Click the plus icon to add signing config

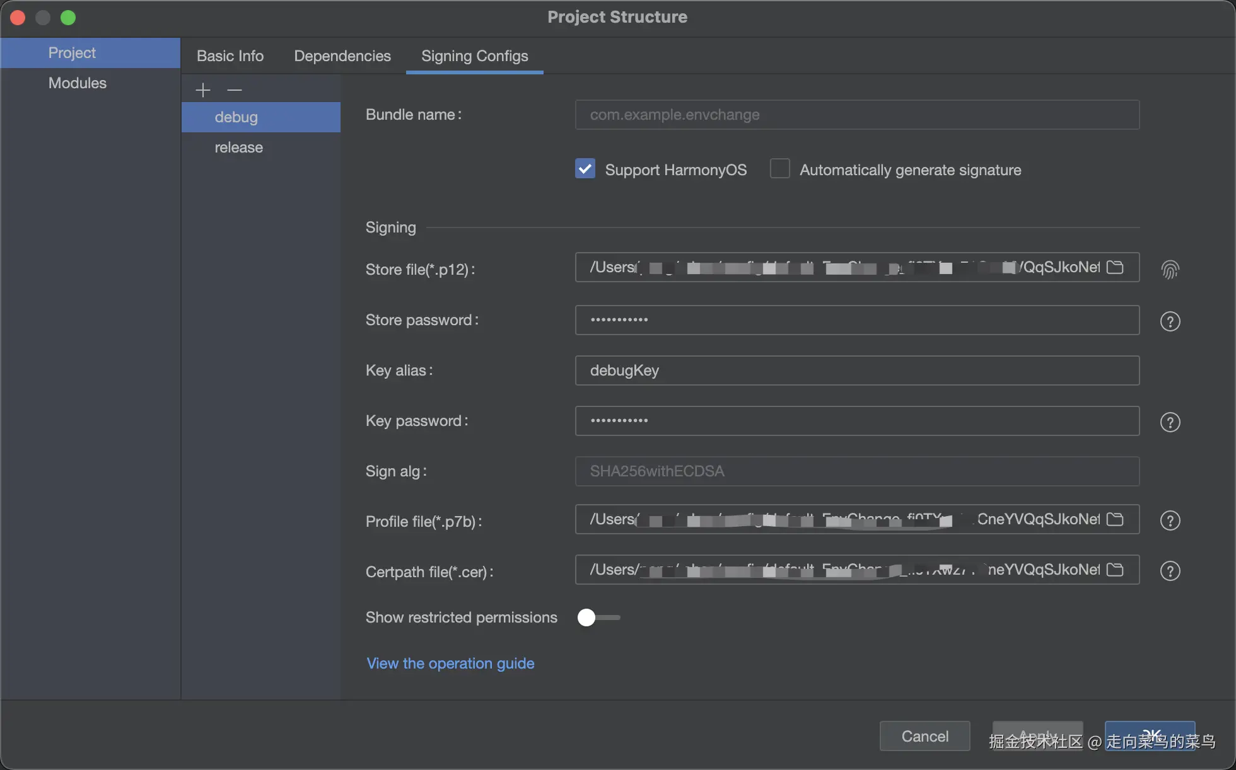(202, 90)
